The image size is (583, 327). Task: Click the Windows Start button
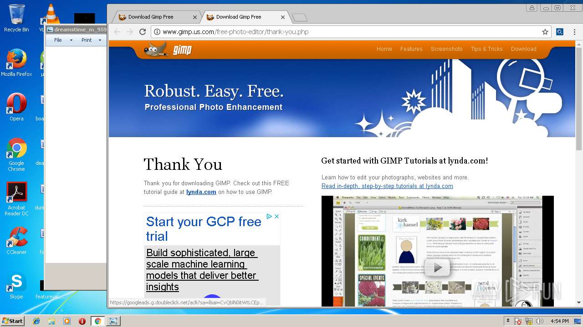[x=12, y=321]
